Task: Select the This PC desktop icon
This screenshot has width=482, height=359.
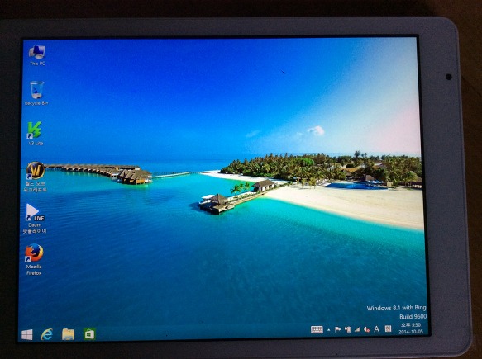Action: [37, 55]
